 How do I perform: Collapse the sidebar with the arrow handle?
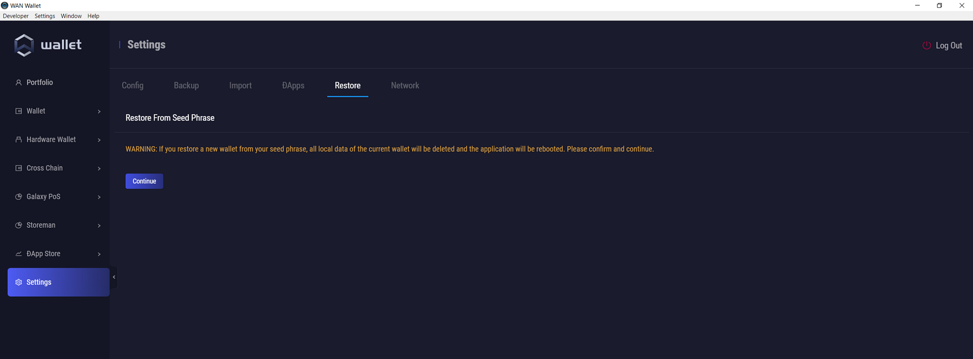[x=114, y=277]
